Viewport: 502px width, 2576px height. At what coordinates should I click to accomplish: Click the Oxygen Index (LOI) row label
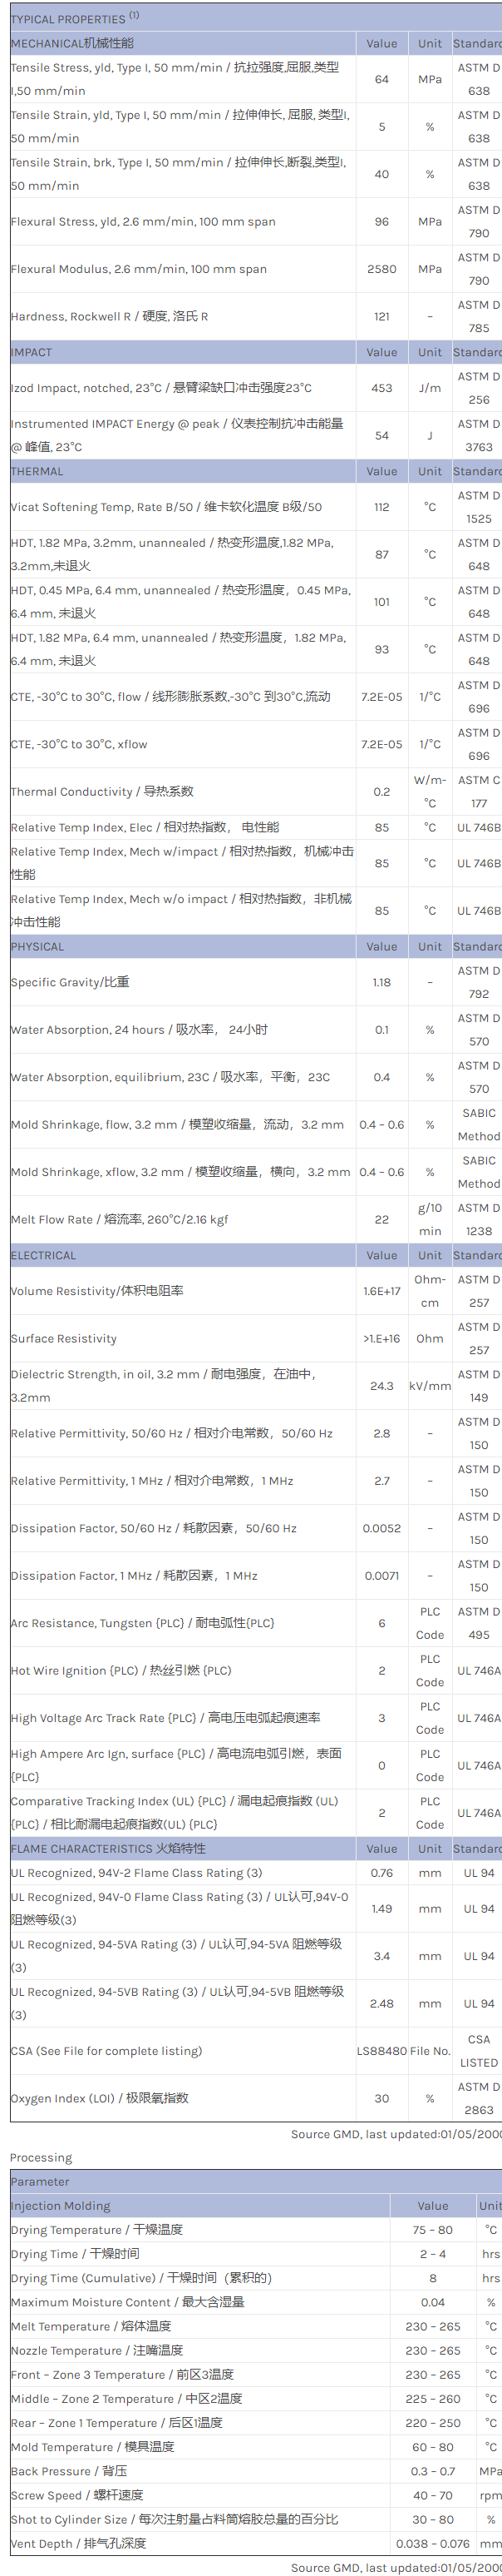[100, 2098]
